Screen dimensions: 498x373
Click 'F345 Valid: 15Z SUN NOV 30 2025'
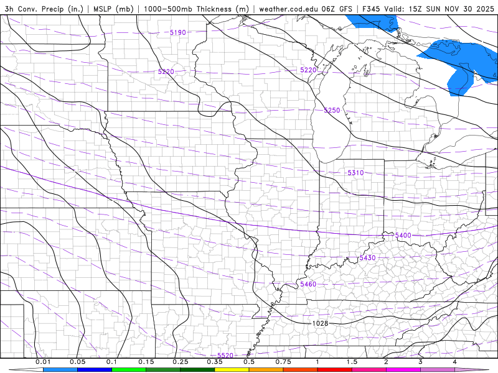click(x=428, y=9)
